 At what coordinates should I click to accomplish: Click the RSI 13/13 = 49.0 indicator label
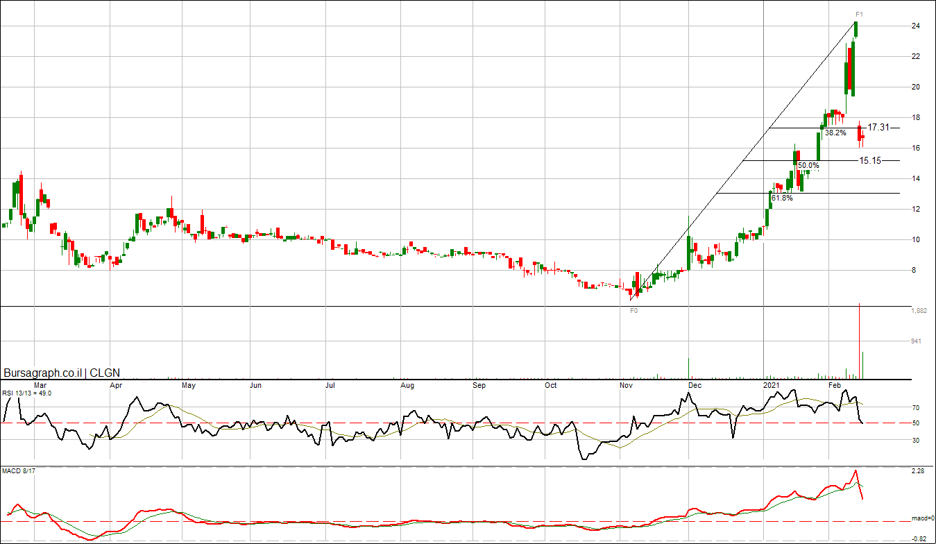26,393
